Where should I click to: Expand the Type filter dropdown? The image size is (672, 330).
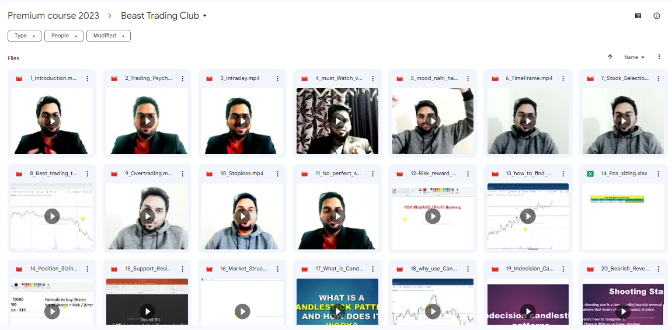pos(25,36)
